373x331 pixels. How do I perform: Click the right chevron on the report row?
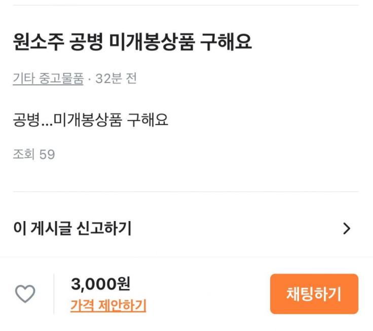(347, 229)
